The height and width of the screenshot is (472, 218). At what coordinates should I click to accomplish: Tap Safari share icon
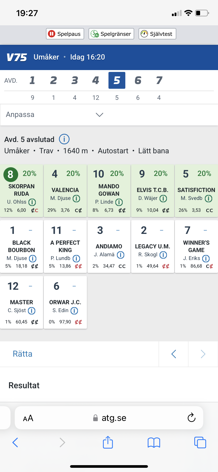click(x=108, y=442)
